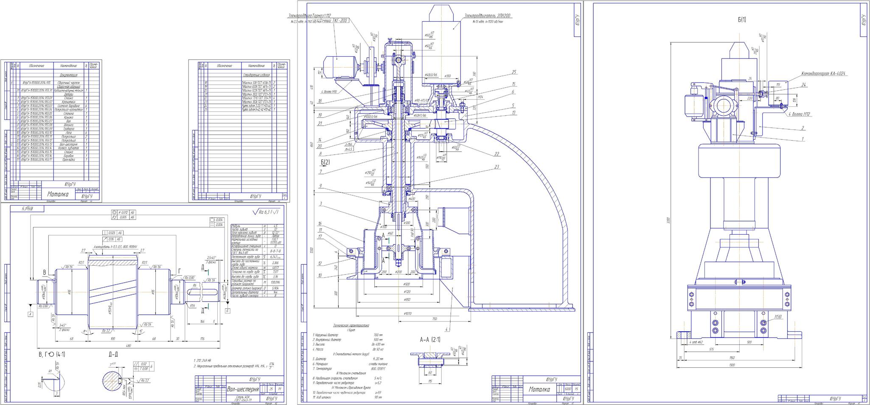Click position callout '22' on the assembly drawing
Image resolution: width=870 pixels, height=405 pixels.
(497, 154)
